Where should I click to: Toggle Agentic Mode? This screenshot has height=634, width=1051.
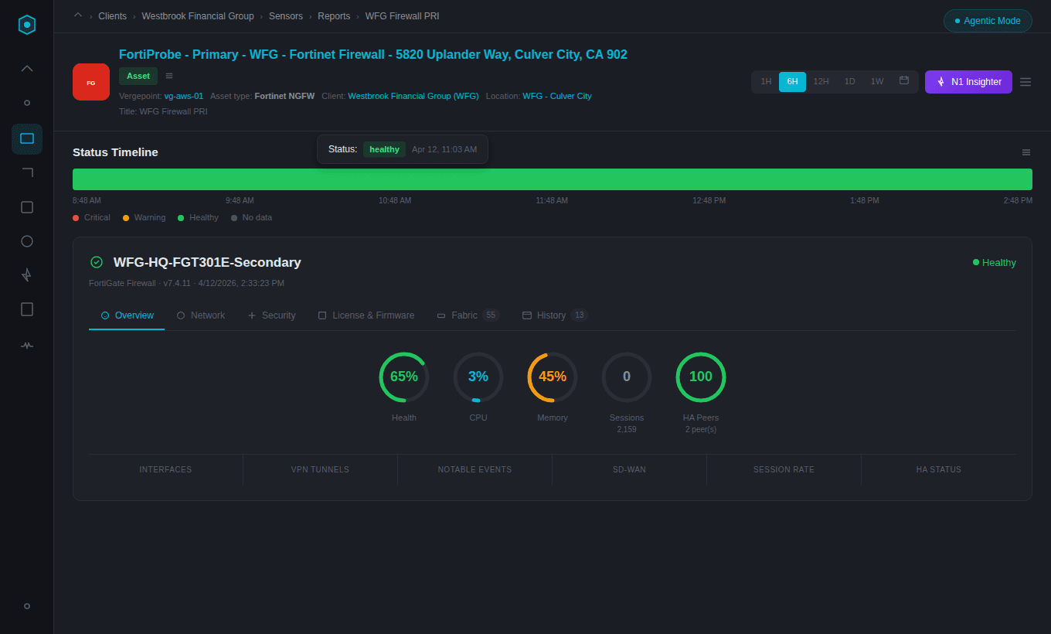tap(988, 21)
